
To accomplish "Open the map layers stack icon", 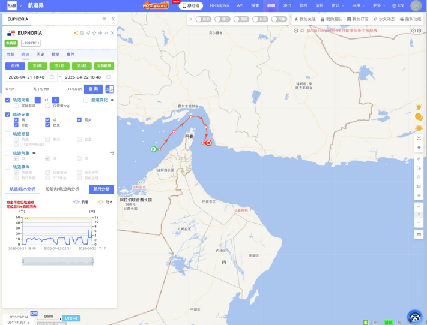I will pyautogui.click(x=419, y=234).
